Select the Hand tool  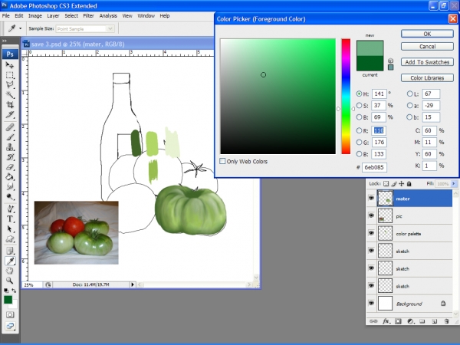pyautogui.click(x=10, y=271)
